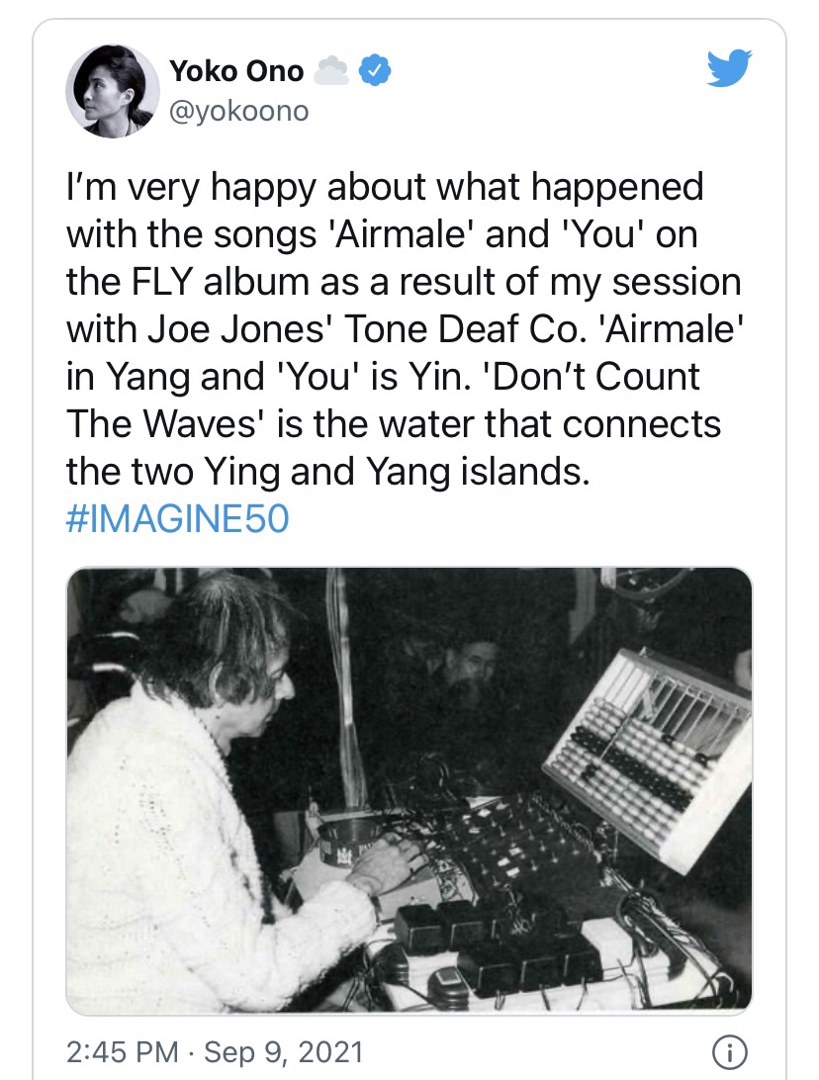819x1080 pixels.
Task: Click the opening line "I'm very happy about"
Action: [x=229, y=186]
